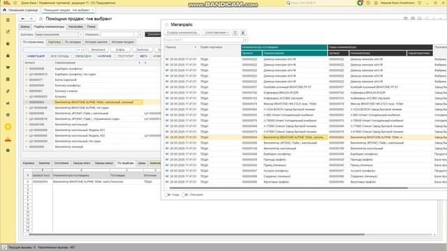Toggle the СВОБОДНО checkbox
Image resolution: width=447 pixels, height=251 pixels.
[x=73, y=56]
